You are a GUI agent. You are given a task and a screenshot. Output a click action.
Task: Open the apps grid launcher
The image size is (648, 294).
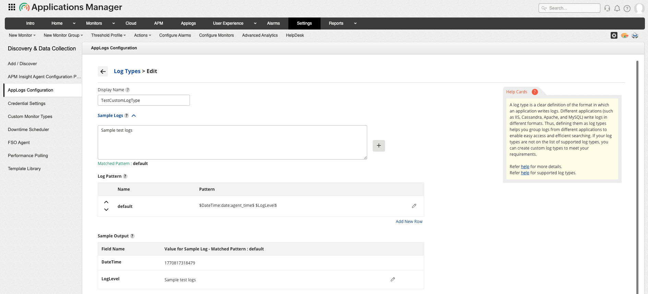12,7
